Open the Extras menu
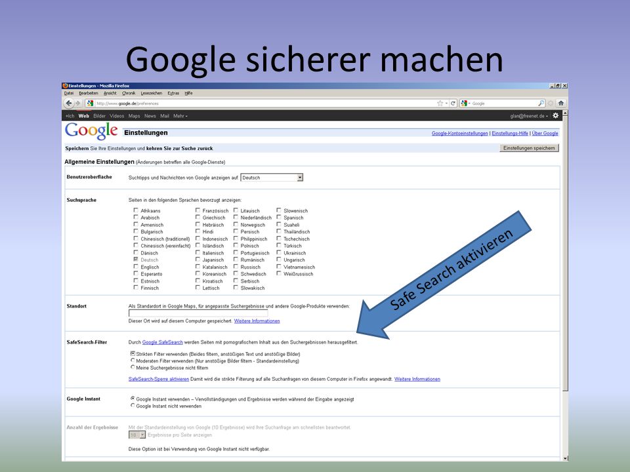The height and width of the screenshot is (472, 630). tap(173, 93)
